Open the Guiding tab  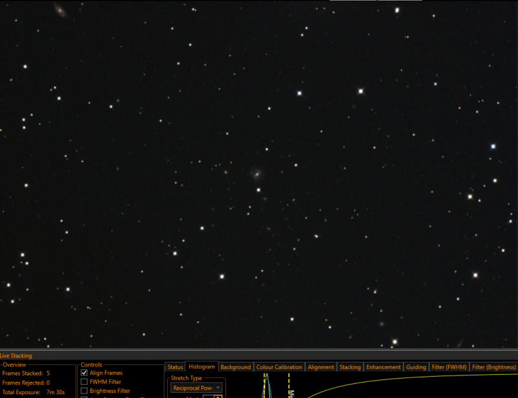pyautogui.click(x=416, y=367)
